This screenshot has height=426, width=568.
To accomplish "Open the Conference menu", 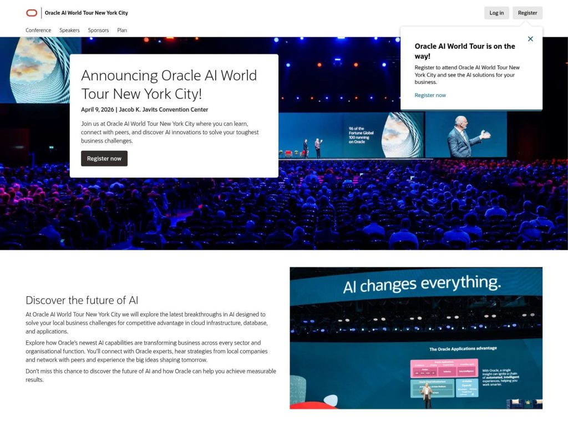I will pos(38,30).
